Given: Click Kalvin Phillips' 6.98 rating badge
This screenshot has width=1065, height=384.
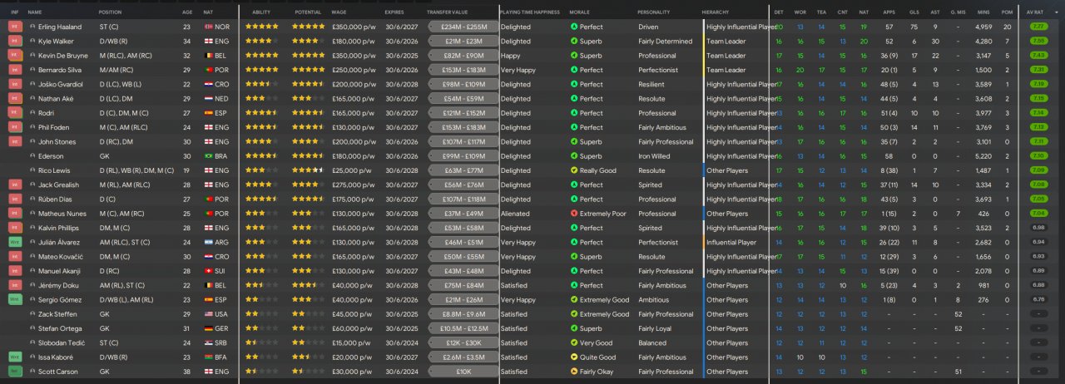Looking at the screenshot, I should click(x=1038, y=228).
